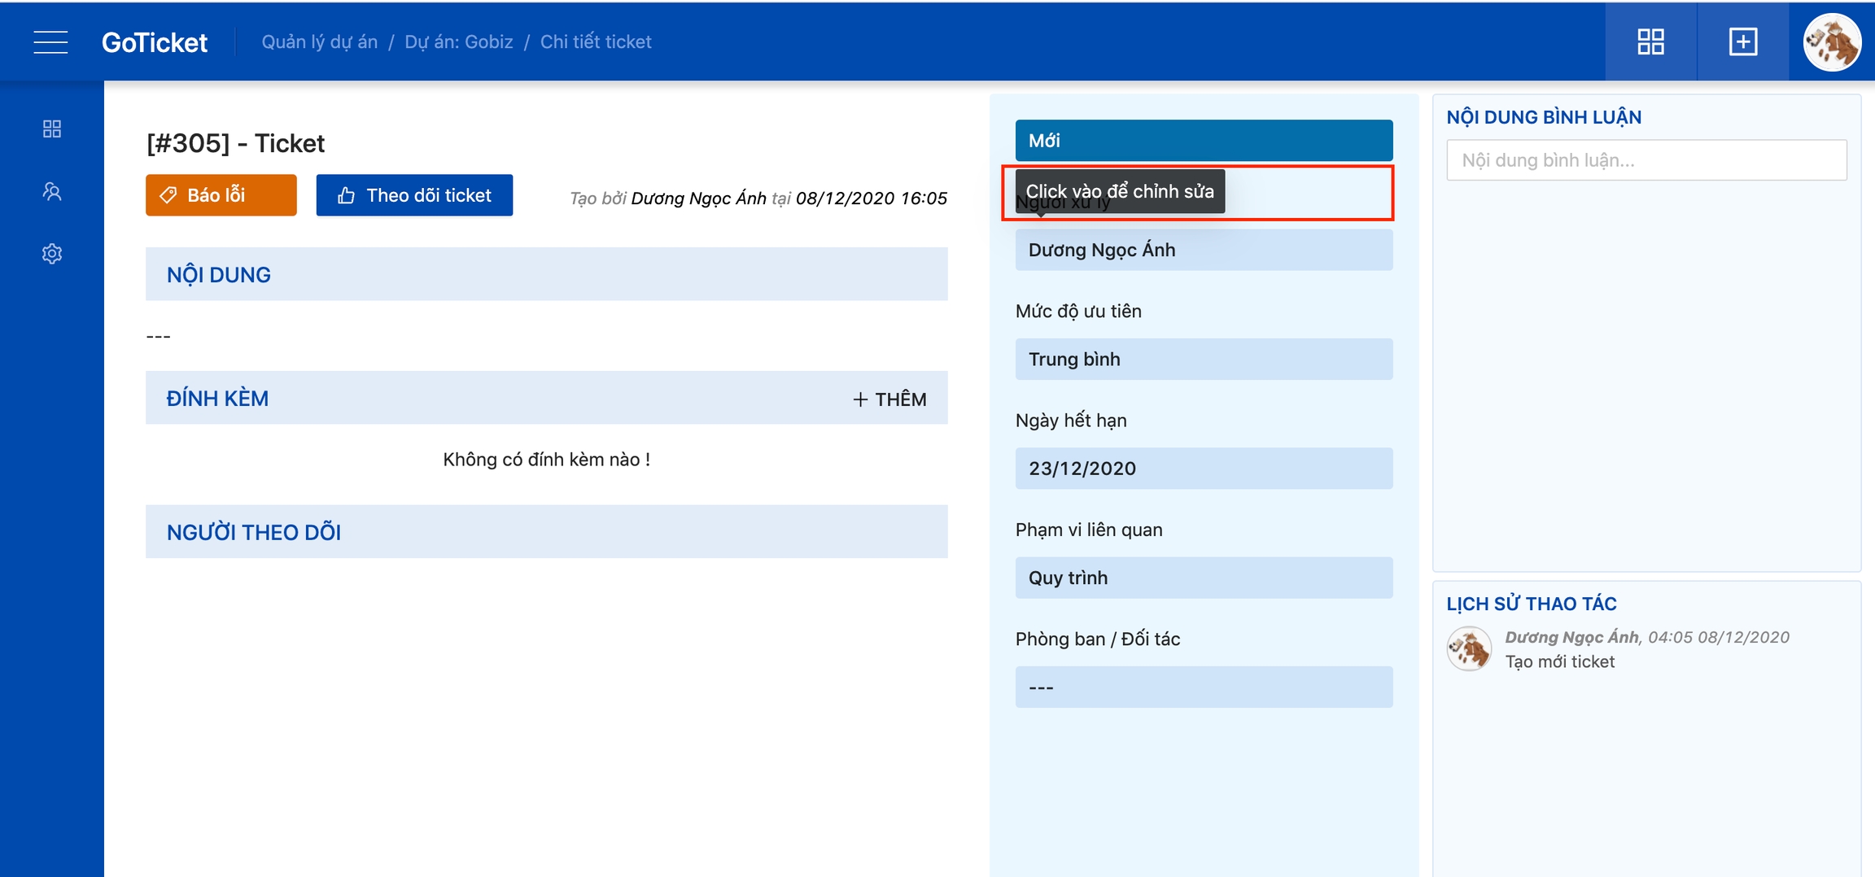Click the grid apps icon in header

coord(1650,41)
